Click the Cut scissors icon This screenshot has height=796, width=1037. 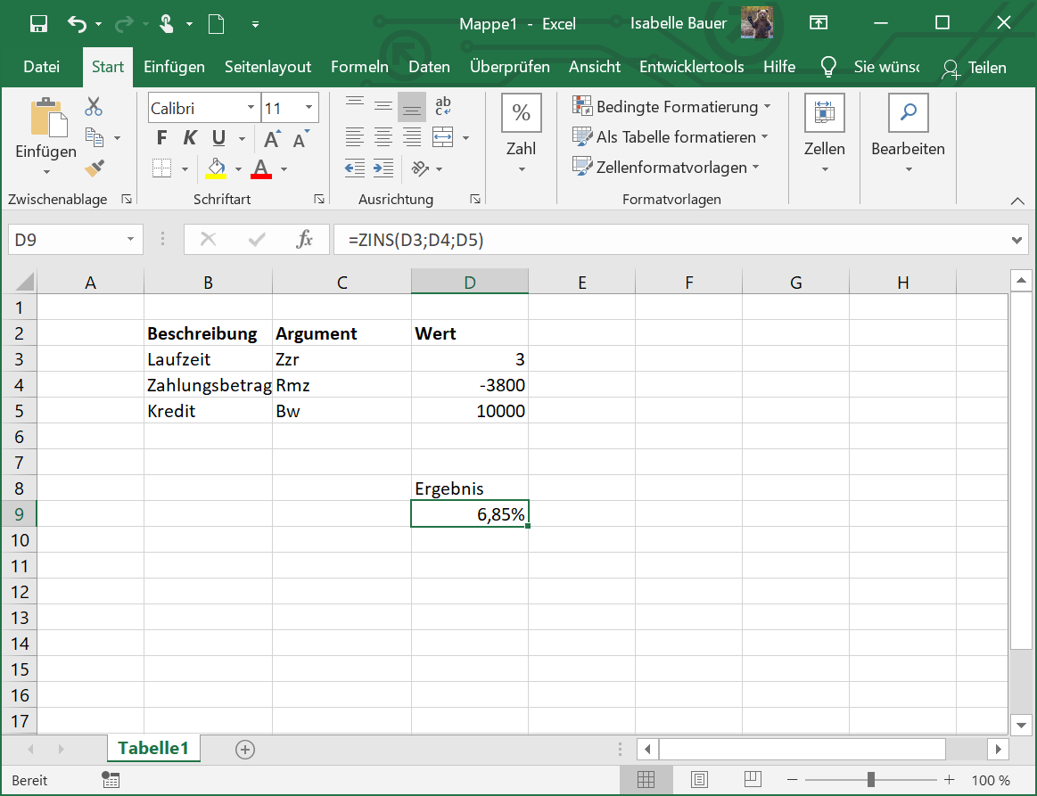coord(94,108)
